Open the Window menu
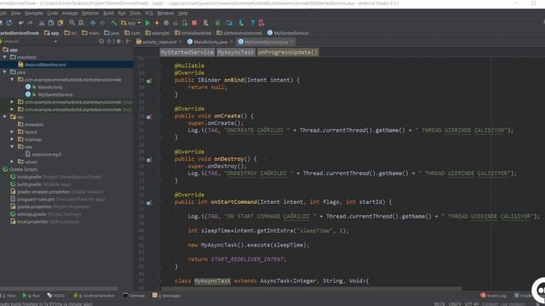Viewport: 545px width, 306px height. tap(165, 14)
